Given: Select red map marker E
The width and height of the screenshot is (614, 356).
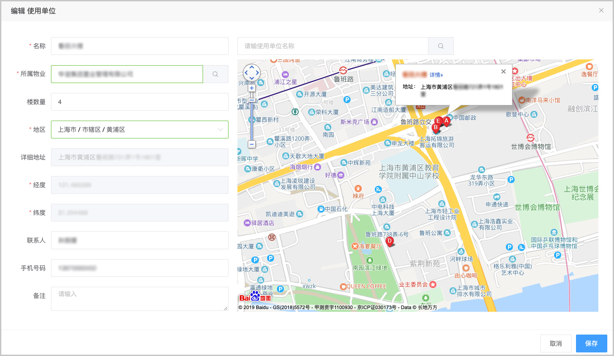Looking at the screenshot, I should tap(439, 121).
